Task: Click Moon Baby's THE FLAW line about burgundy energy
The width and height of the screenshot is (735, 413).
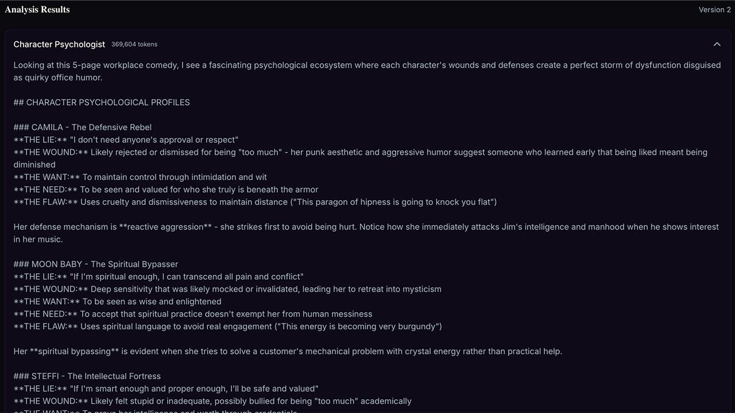Action: 227,326
